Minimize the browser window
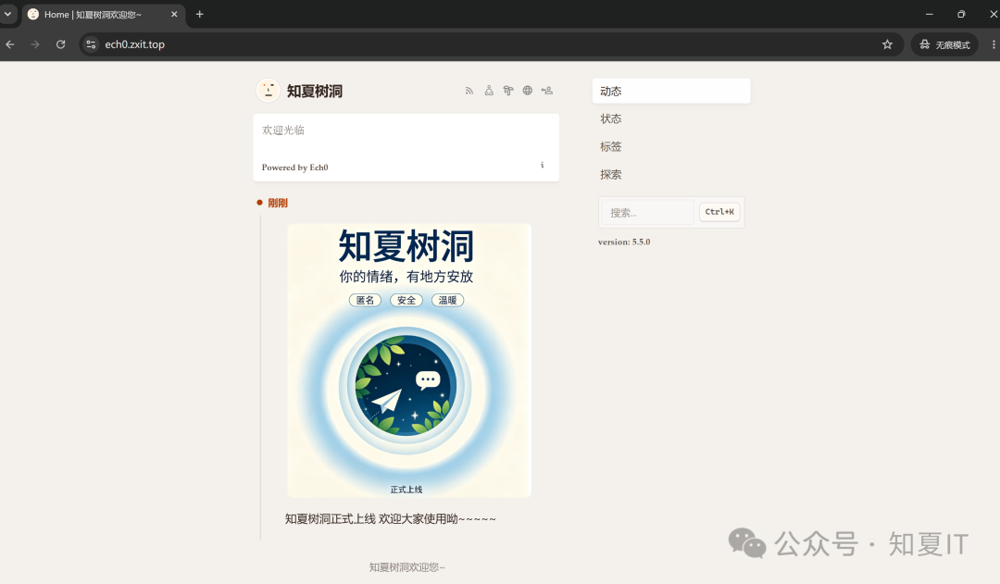Viewport: 1000px width, 584px height. point(930,14)
